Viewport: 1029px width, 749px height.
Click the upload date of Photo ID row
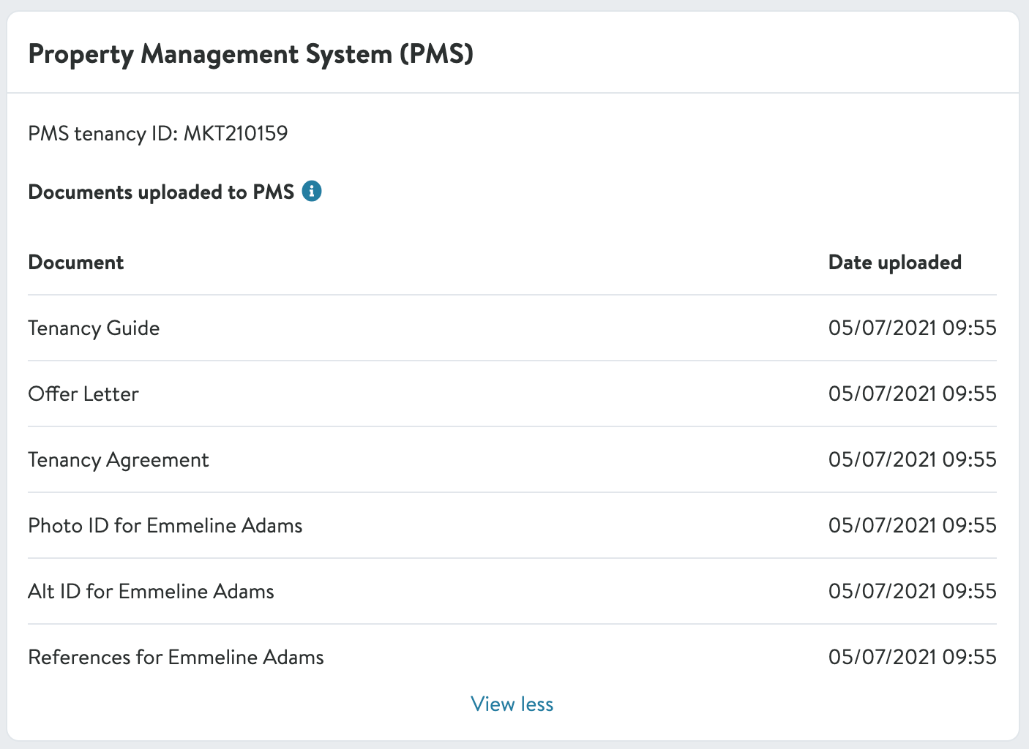[912, 525]
